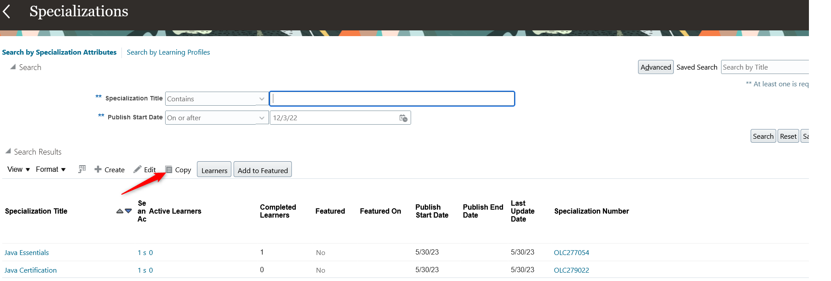This screenshot has width=831, height=281.
Task: Open specialization number OLC279022
Action: pos(571,270)
